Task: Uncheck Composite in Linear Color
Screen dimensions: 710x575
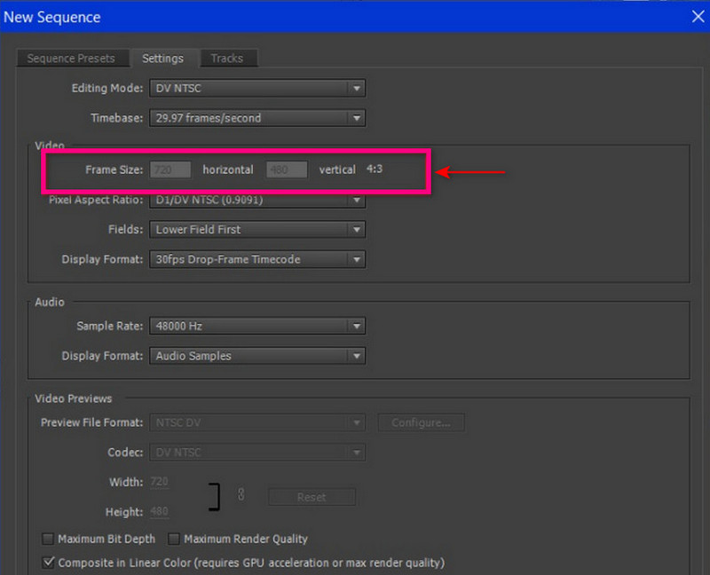Action: 48,563
